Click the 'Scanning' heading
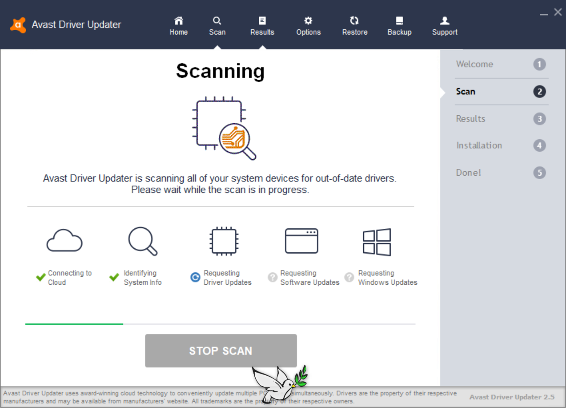This screenshot has width=566, height=408. 220,71
